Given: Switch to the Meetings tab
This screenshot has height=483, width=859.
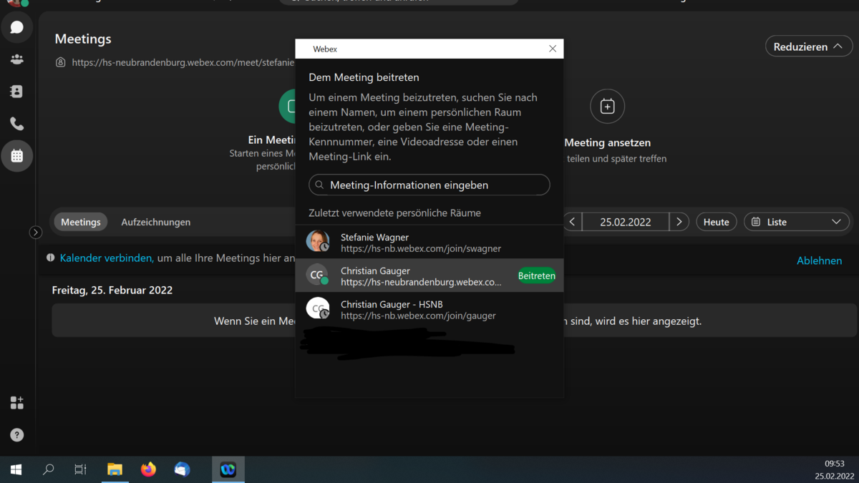Looking at the screenshot, I should 81,222.
